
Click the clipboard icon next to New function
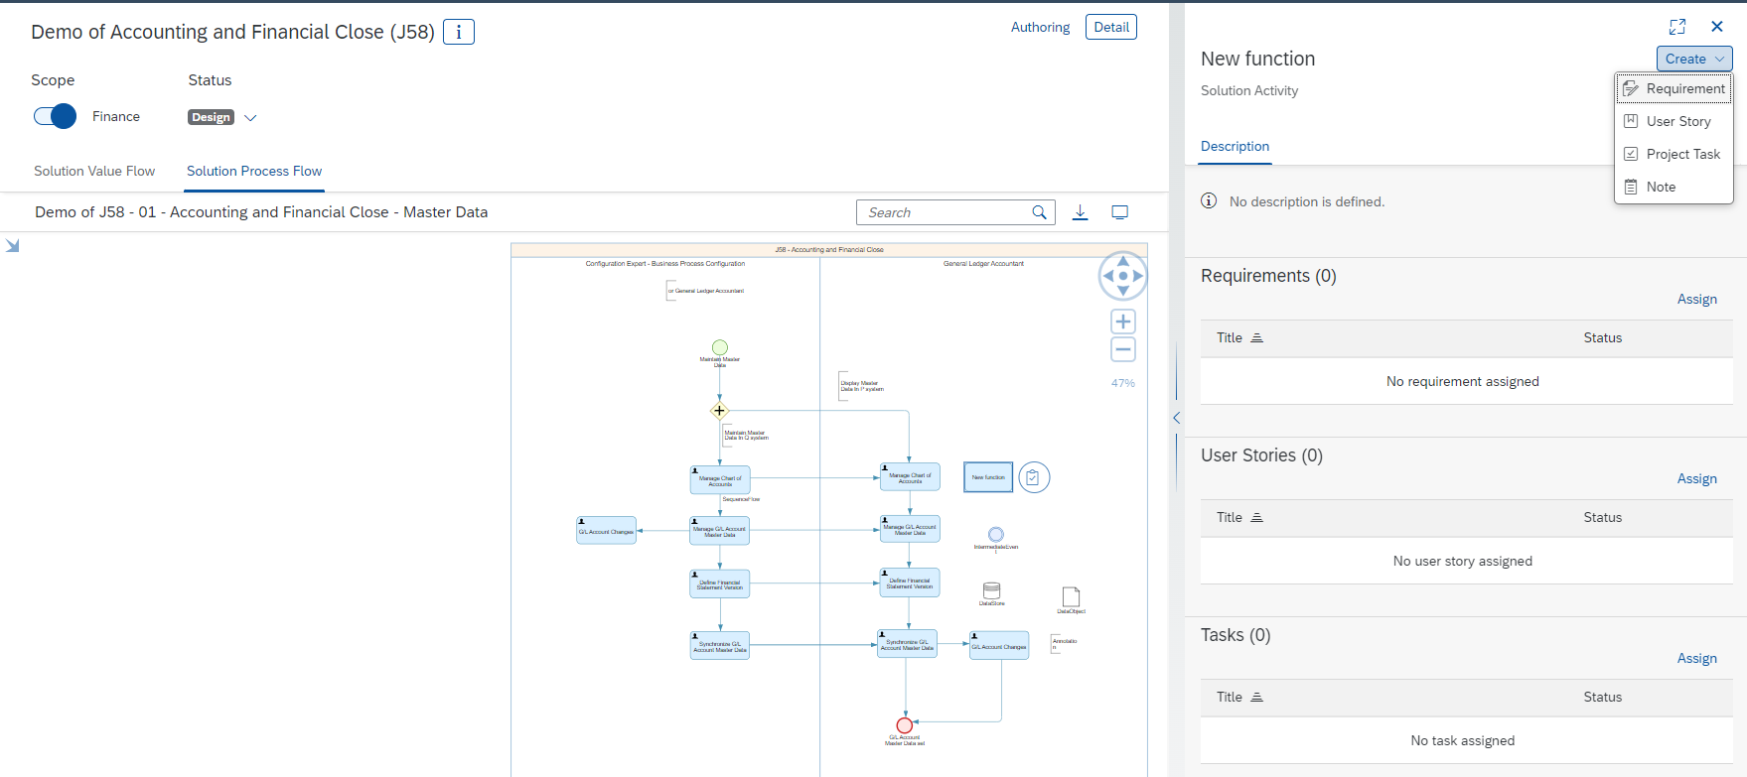coord(1034,478)
